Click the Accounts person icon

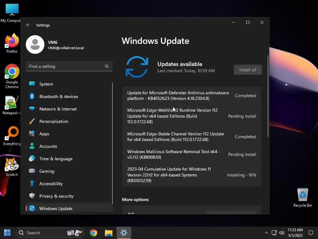32,146
